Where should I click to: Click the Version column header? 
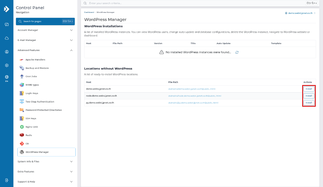click(158, 43)
